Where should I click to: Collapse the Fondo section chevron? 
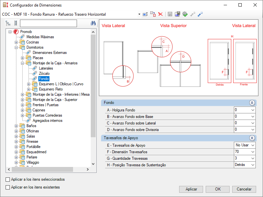click(252, 103)
